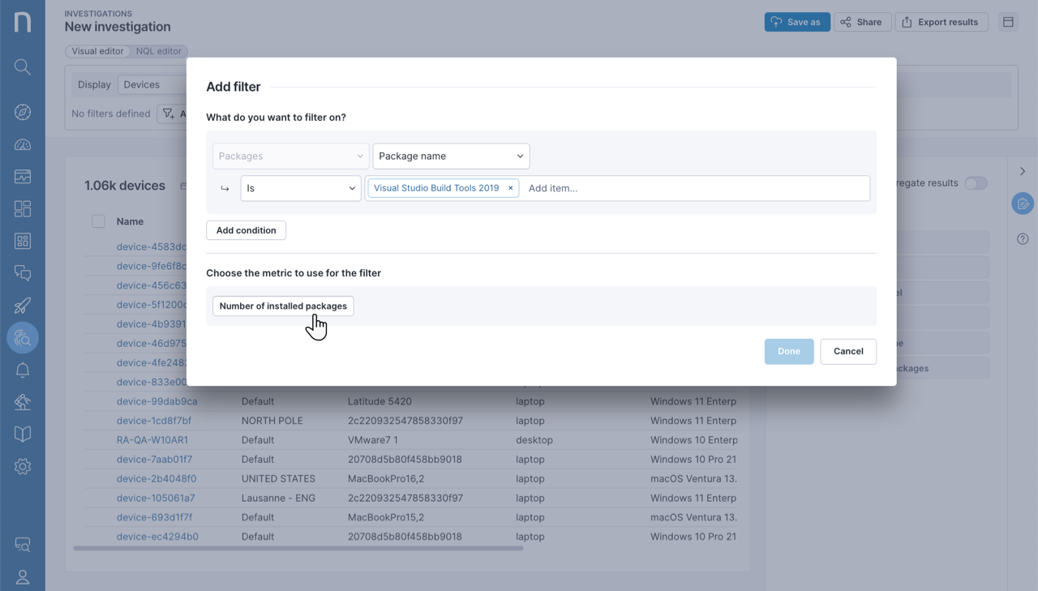Open the Is operator dropdown
The height and width of the screenshot is (591, 1038).
300,188
